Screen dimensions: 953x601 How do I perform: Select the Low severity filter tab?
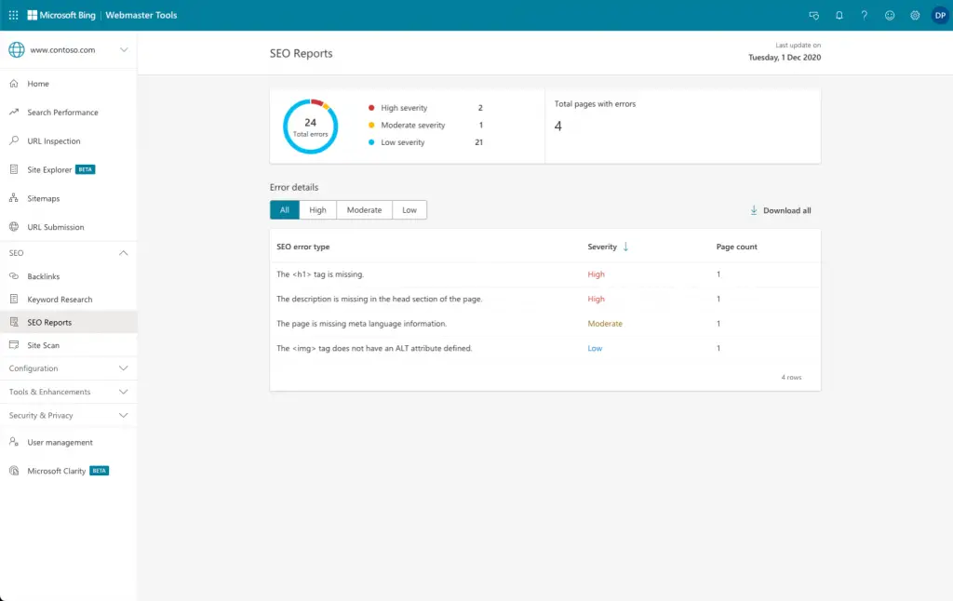(409, 209)
